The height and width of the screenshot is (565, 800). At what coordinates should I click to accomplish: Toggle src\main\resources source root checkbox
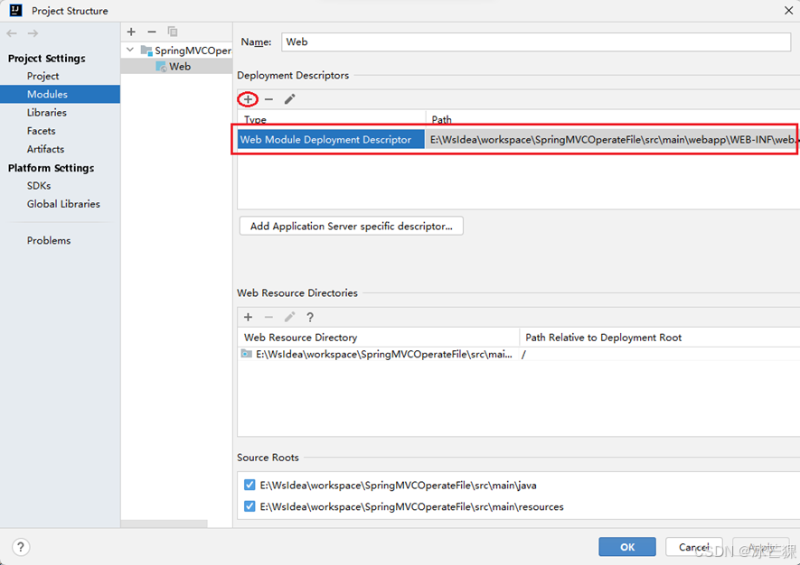(249, 506)
